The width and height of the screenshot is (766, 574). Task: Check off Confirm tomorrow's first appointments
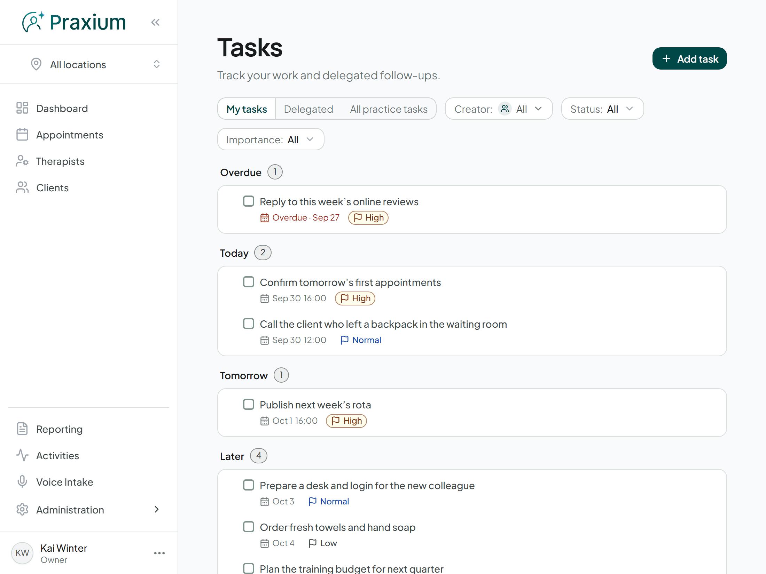click(x=249, y=282)
